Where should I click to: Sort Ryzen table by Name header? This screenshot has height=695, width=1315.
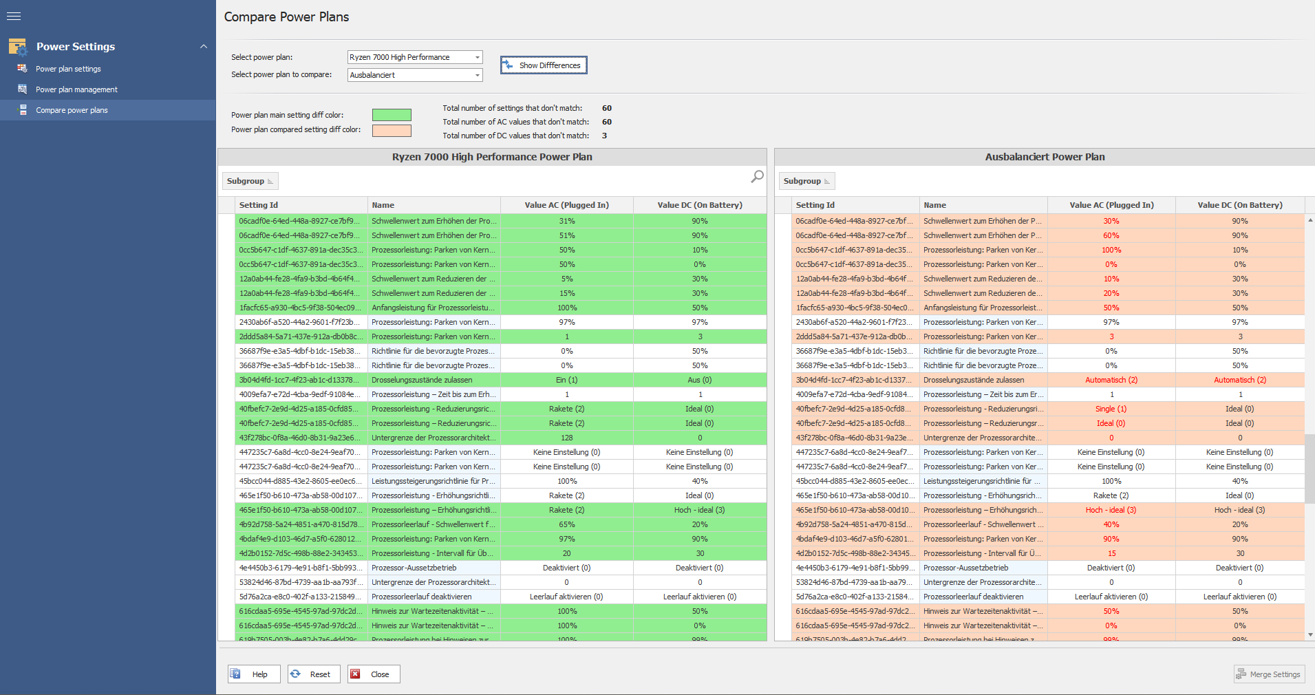point(434,205)
